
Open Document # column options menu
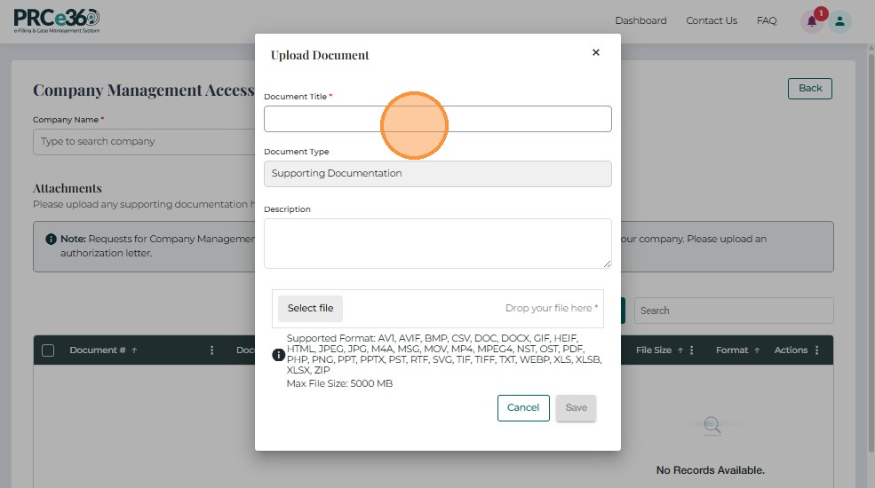tap(211, 350)
